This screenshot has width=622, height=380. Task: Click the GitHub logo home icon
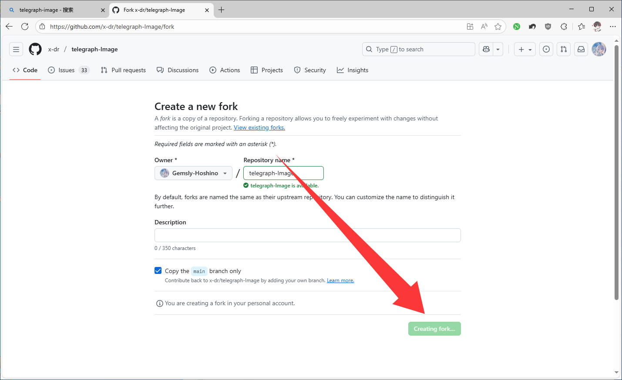(x=35, y=49)
